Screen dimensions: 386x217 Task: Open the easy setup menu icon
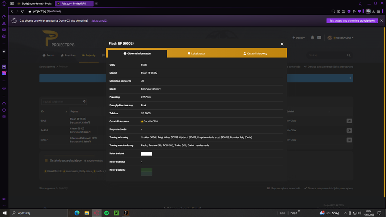coord(379,11)
